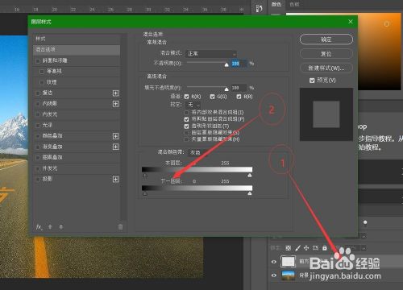
Task: Click 新建样式(W)... button
Action: pos(326,68)
